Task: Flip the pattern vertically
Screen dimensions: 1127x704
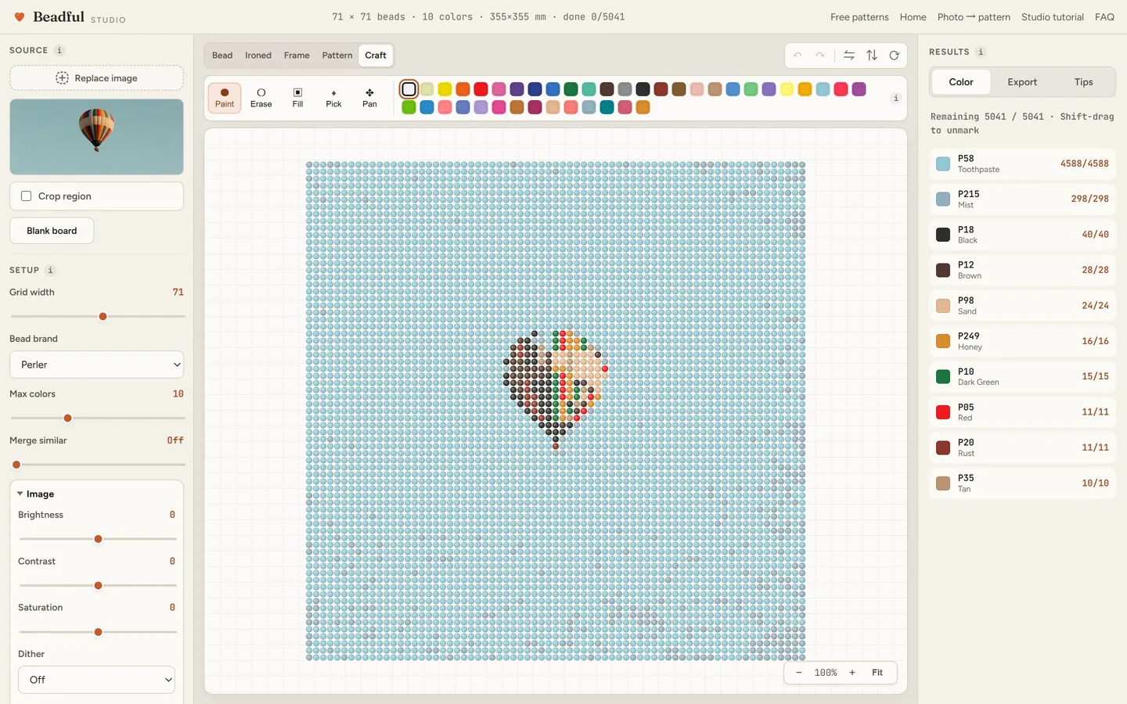Action: click(872, 56)
